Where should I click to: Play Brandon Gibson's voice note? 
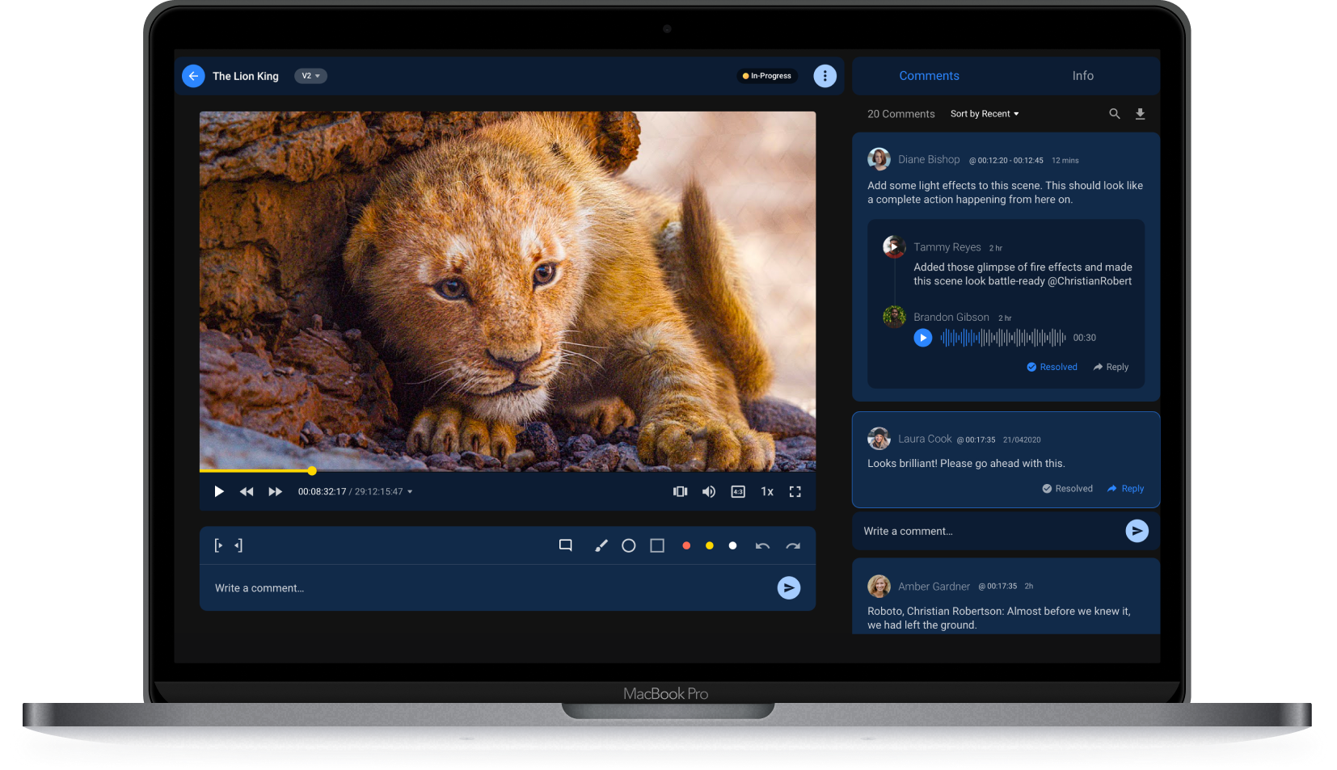pos(922,338)
